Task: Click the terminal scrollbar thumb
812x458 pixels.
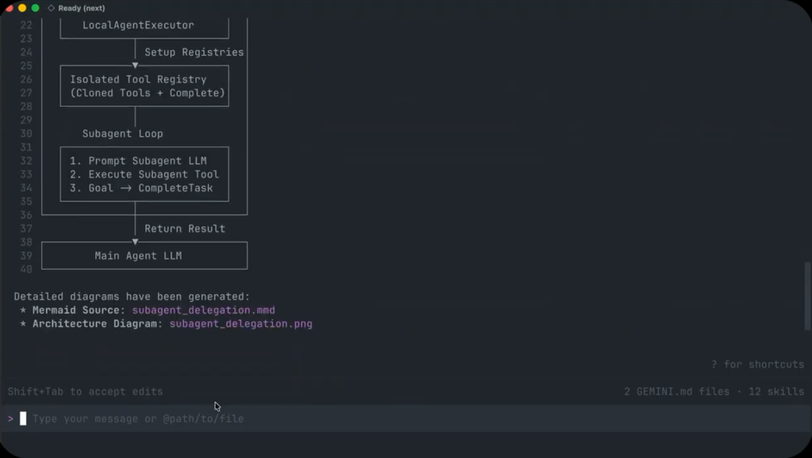Action: (x=807, y=296)
